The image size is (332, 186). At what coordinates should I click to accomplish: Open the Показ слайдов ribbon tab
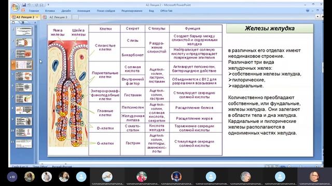[x=106, y=11]
